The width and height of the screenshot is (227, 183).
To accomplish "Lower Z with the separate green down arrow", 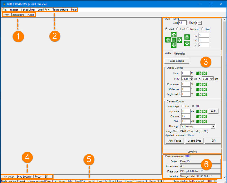I will coord(187,44).
